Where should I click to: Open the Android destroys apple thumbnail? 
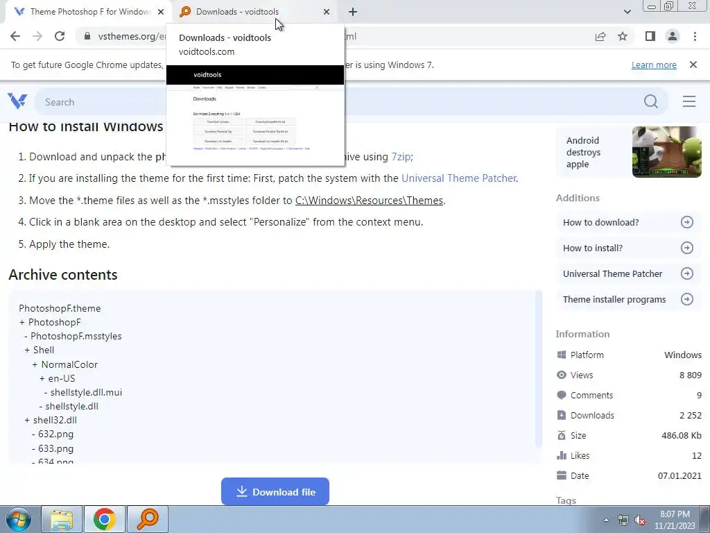pyautogui.click(x=666, y=152)
